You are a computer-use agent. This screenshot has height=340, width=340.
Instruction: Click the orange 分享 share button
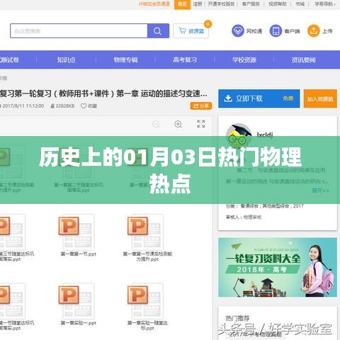(201, 106)
